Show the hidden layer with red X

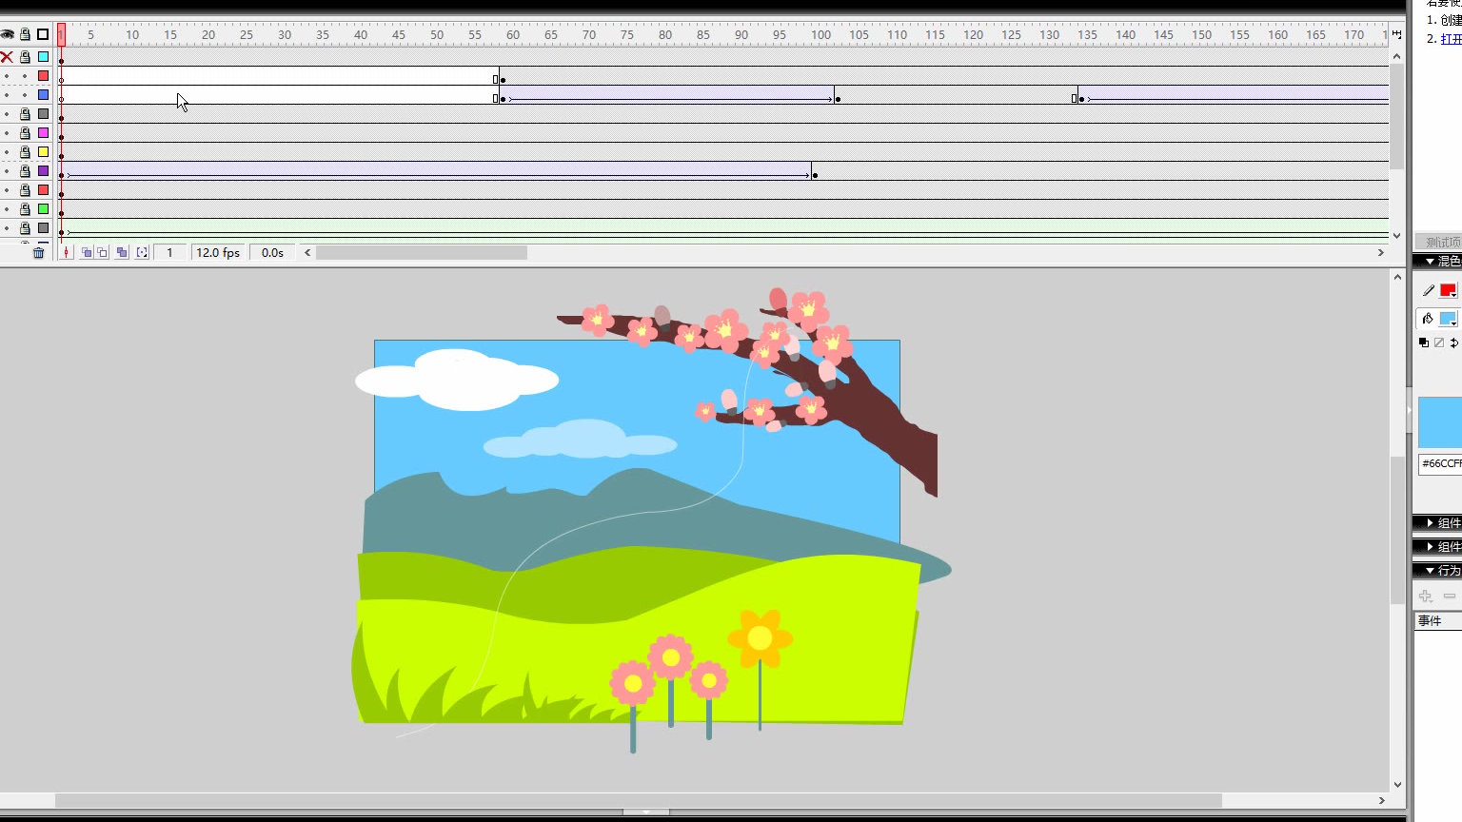click(x=7, y=57)
